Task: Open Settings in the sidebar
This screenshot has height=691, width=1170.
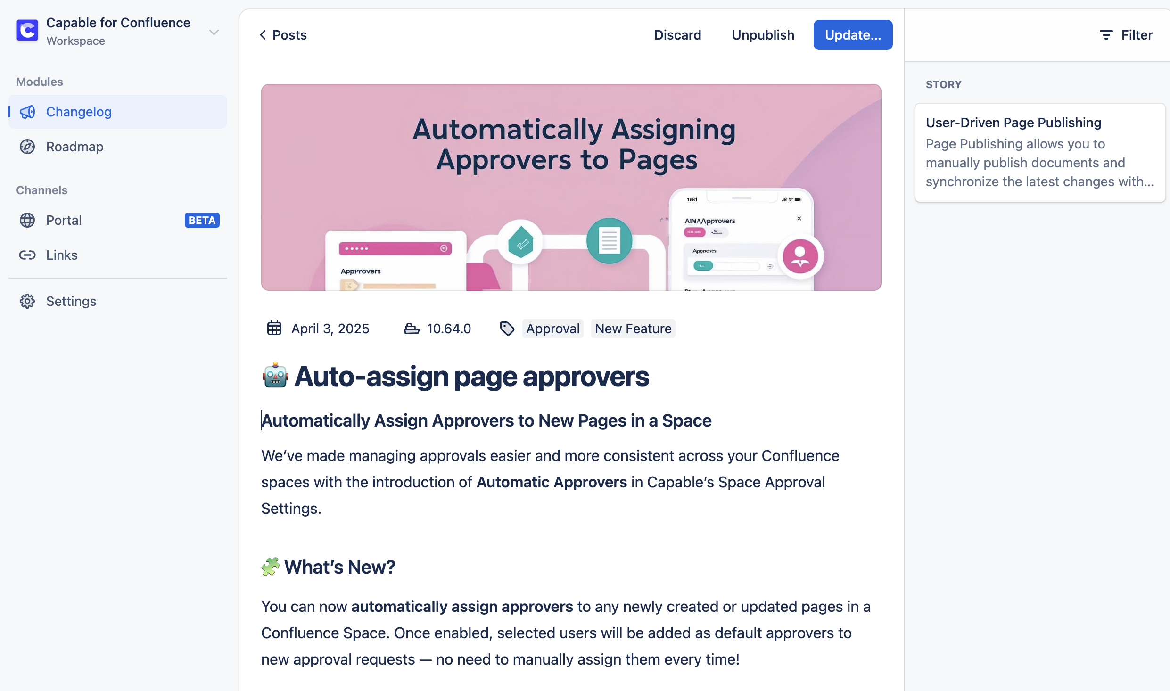Action: point(117,301)
